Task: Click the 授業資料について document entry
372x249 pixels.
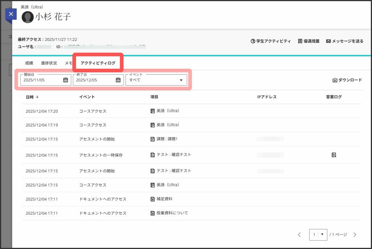Action: tap(172, 213)
